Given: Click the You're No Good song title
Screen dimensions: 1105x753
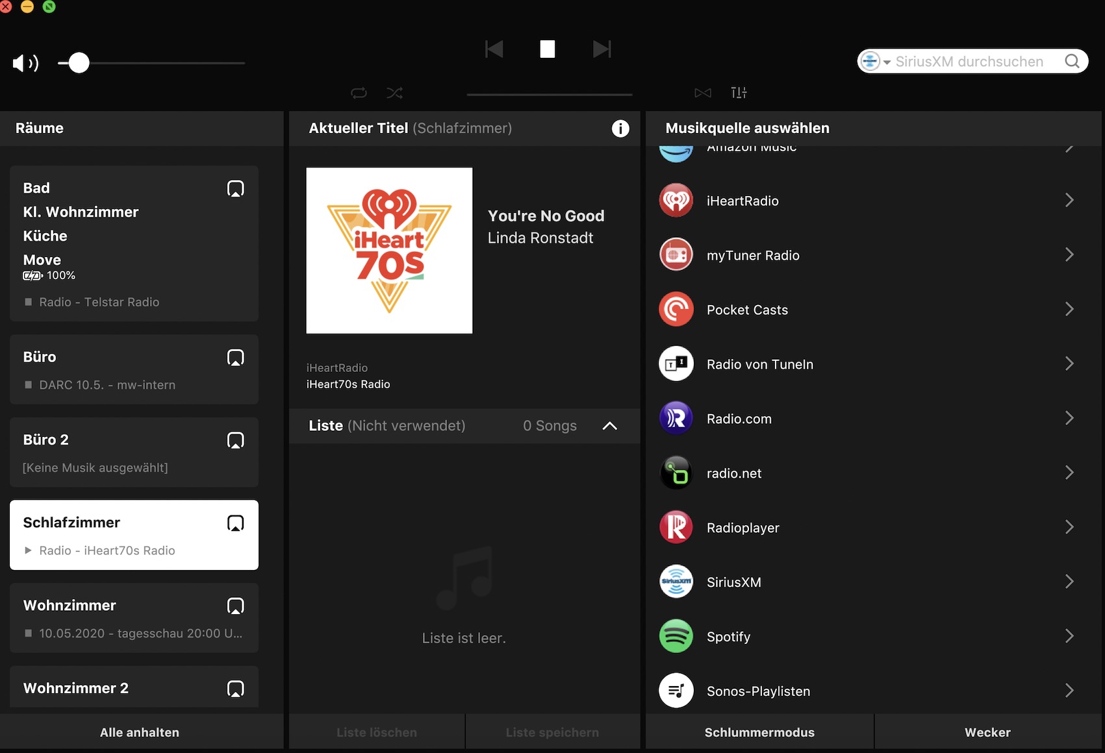Looking at the screenshot, I should 546,216.
